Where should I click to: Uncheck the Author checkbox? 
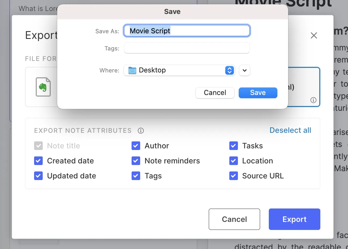tap(136, 146)
